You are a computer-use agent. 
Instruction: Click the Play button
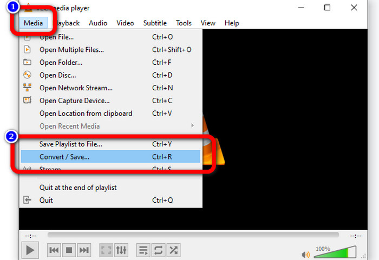point(30,250)
